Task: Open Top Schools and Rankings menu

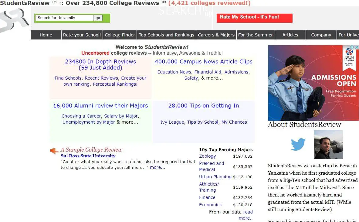Action: [166, 35]
